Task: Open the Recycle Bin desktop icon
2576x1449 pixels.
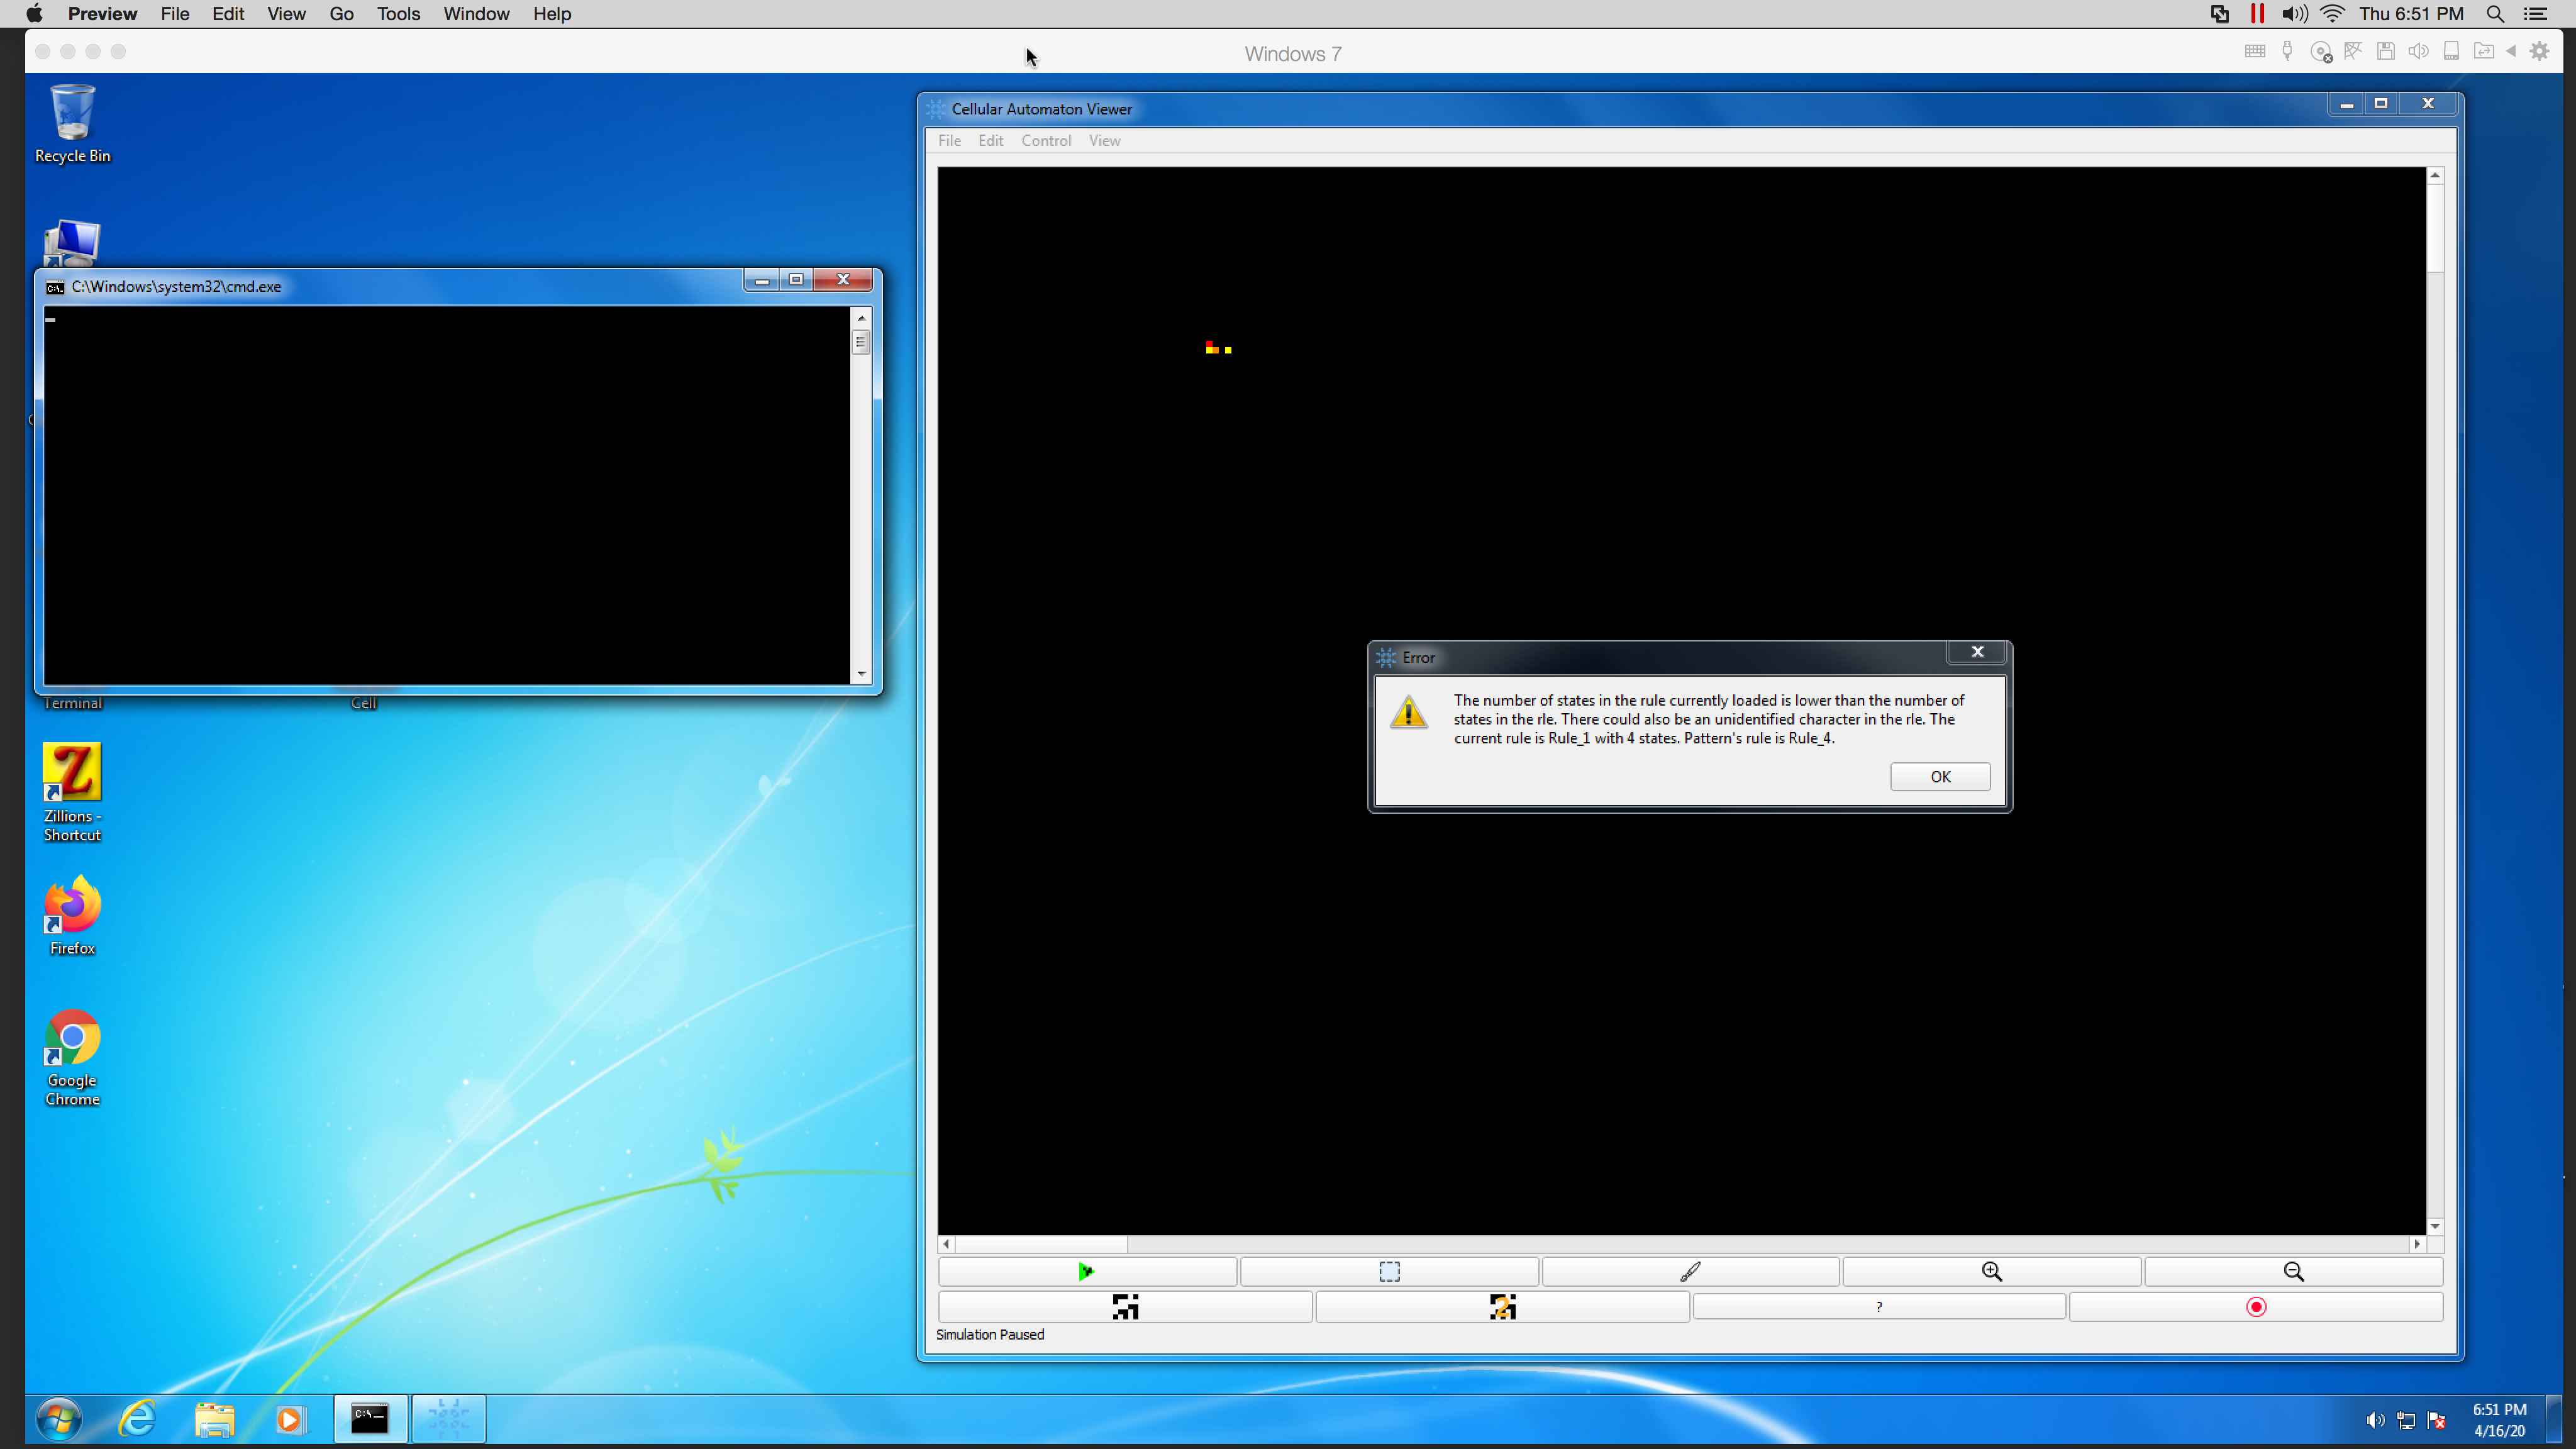Action: (72, 124)
